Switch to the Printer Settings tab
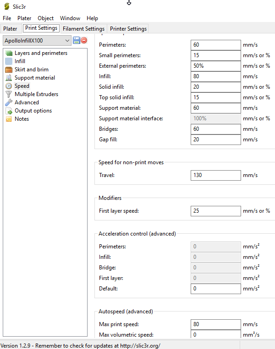Image resolution: width=275 pixels, height=349 pixels. [128, 29]
